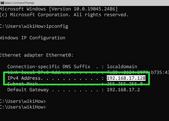Click the highlighted IPv4 address 192.168.17.128

[126, 78]
